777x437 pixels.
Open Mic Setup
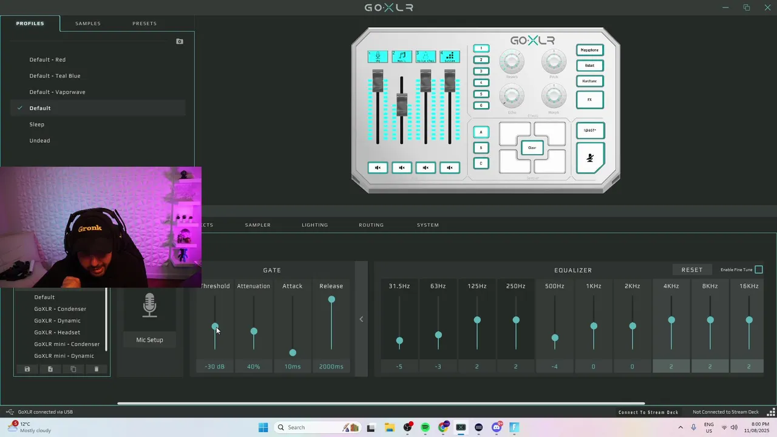(x=149, y=340)
